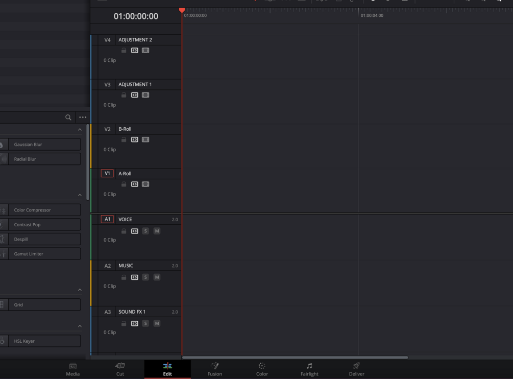The height and width of the screenshot is (379, 513).
Task: Select the Color Compressor effect
Action: (x=40, y=210)
